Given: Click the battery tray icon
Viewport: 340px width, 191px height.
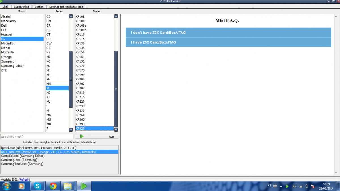Looking at the screenshot, I should click(307, 186).
